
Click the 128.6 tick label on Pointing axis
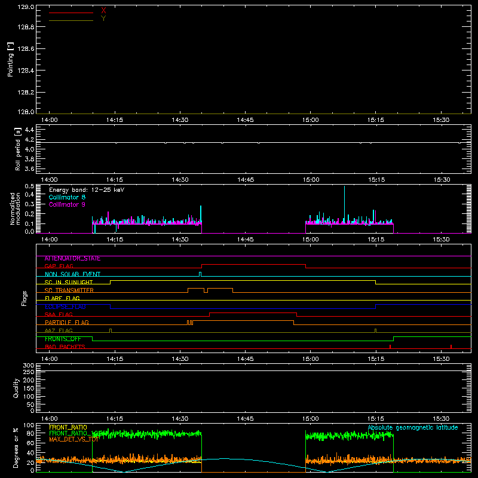26,49
